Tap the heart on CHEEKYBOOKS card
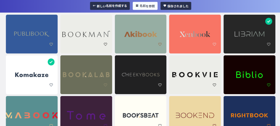Screen dimensions: 280x126 (x=160, y=85)
